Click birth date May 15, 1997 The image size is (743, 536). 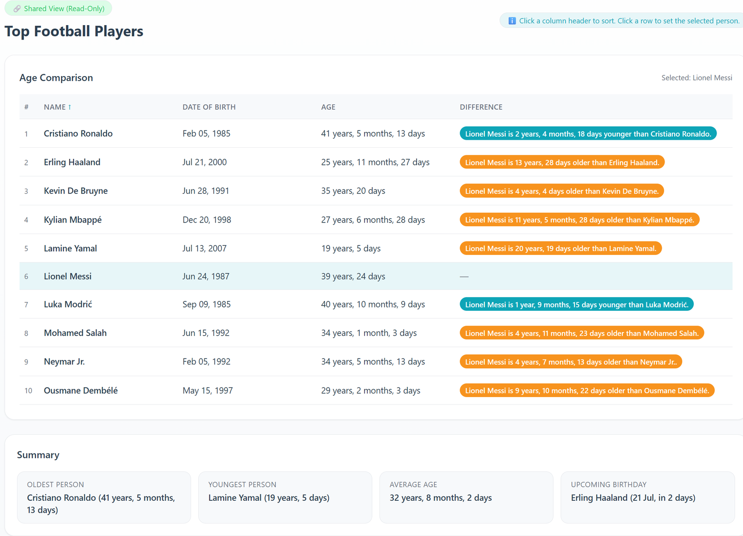[x=208, y=391]
